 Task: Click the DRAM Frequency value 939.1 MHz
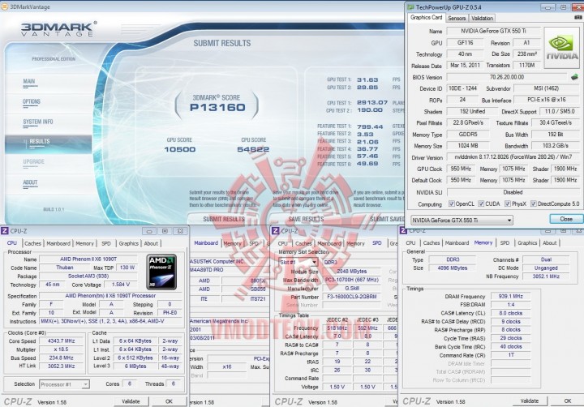511,297
